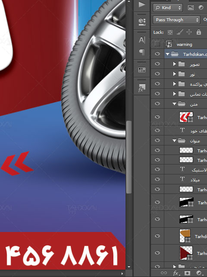
Task: Select the warning layer smart object thumbnail
Action: point(169,44)
